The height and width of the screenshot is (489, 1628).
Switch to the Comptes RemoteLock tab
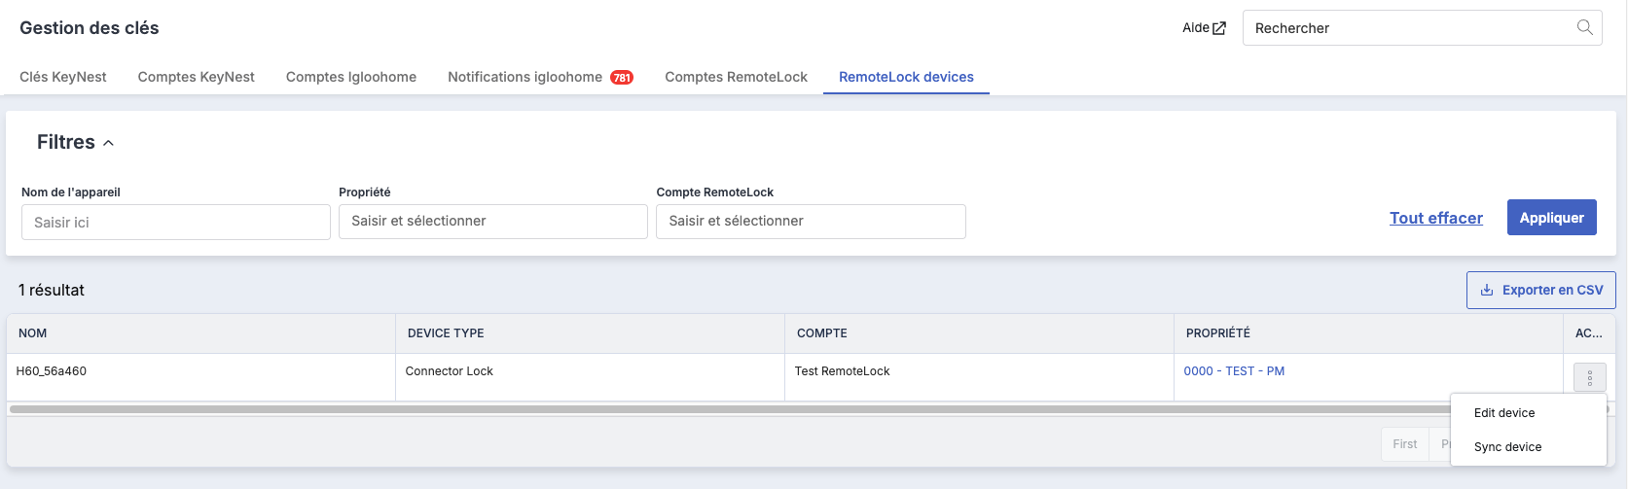[737, 77]
